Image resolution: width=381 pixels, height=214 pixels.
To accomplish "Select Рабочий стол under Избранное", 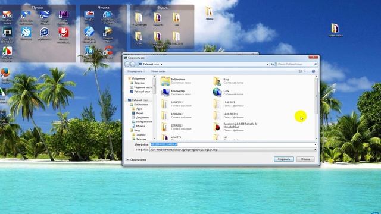I will click(x=140, y=92).
